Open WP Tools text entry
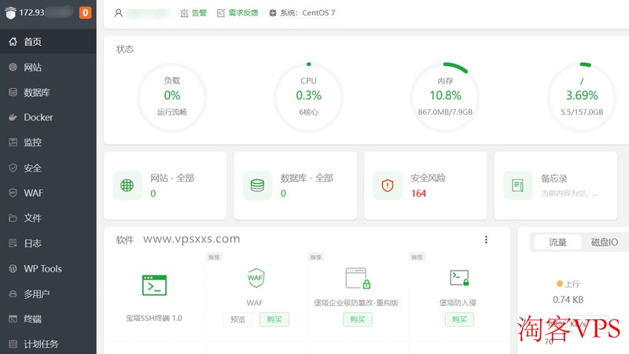 point(42,268)
